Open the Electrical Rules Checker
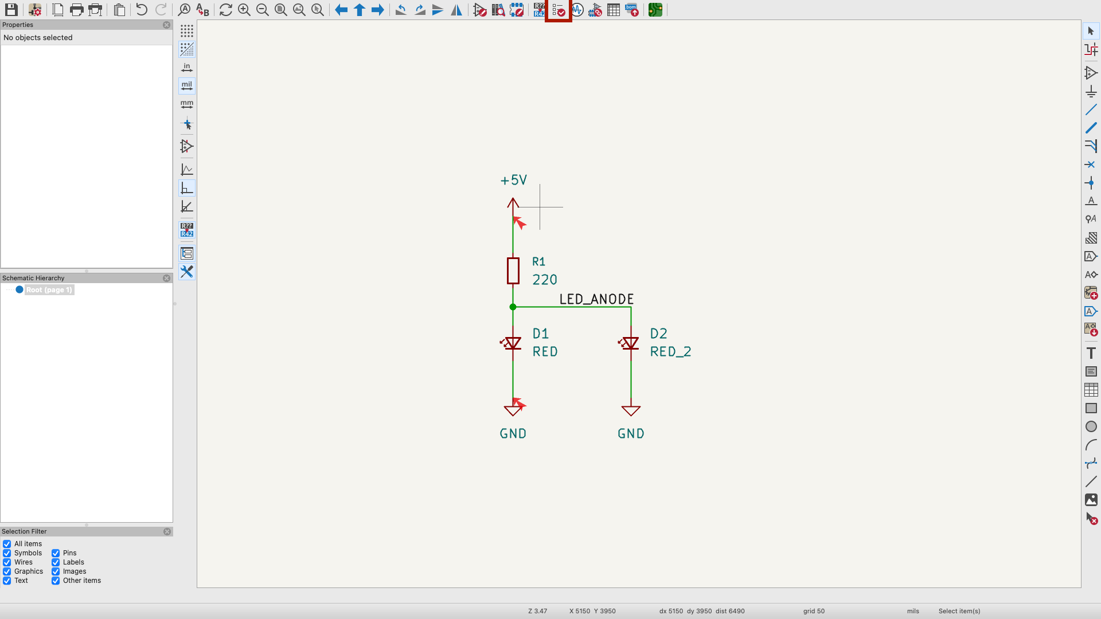Image resolution: width=1101 pixels, height=619 pixels. tap(559, 10)
